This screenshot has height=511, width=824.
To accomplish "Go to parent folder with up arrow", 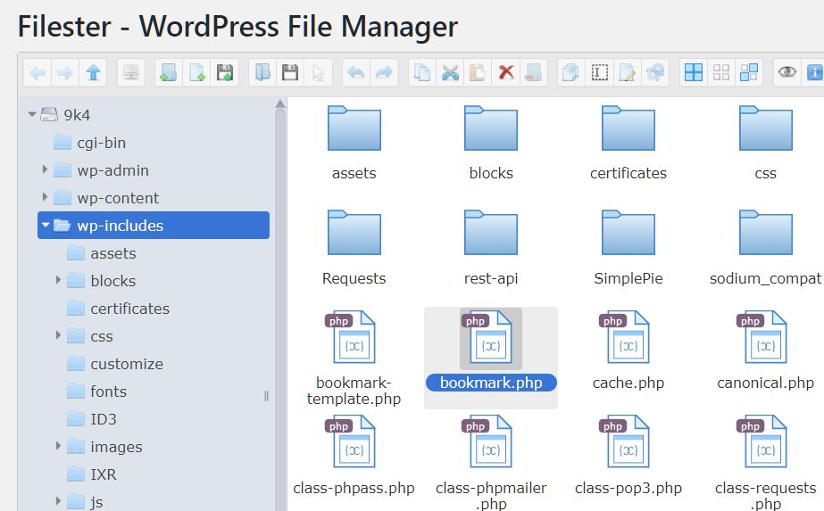I will [x=93, y=72].
